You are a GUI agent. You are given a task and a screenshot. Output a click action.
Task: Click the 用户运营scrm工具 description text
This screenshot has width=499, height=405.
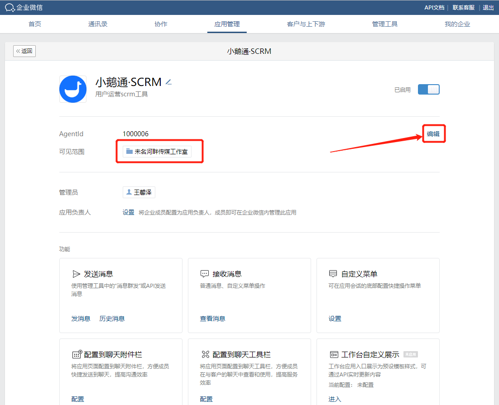(x=121, y=94)
